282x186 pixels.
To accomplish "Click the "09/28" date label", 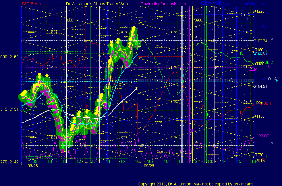I will [x=33, y=166].
